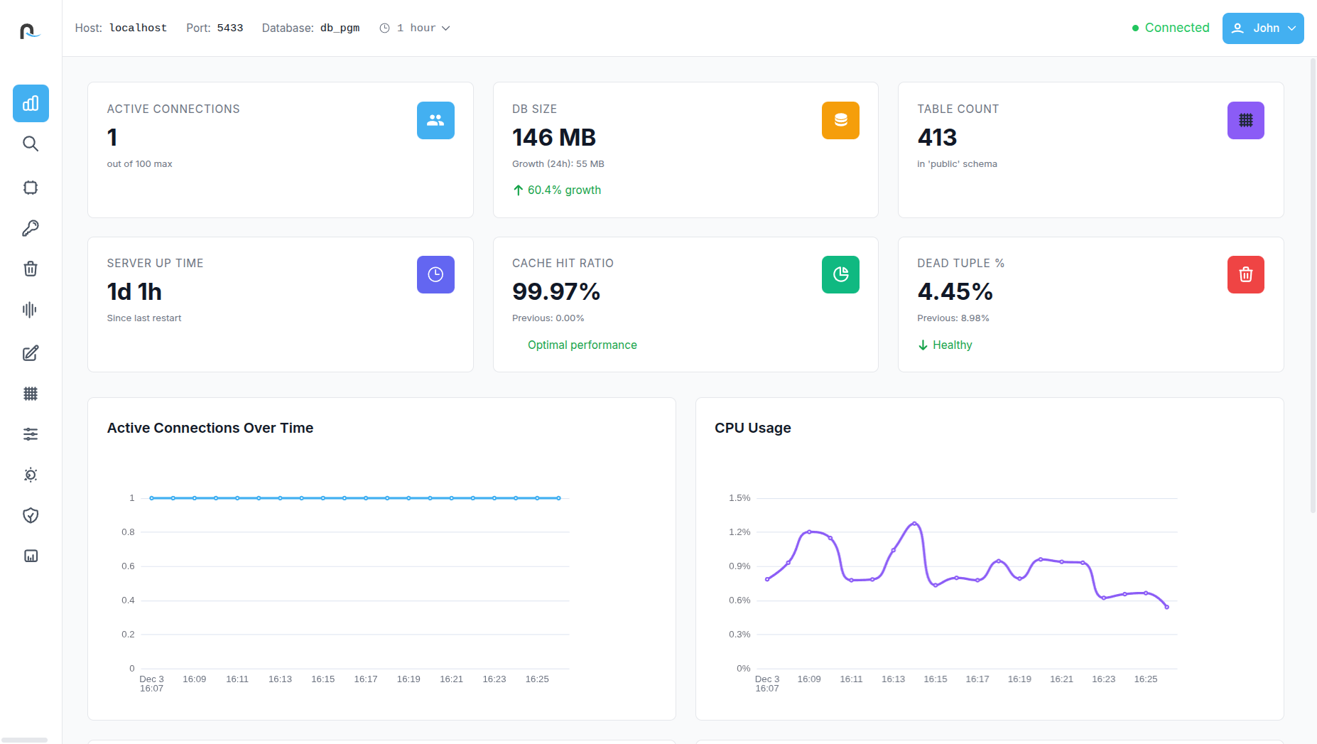Open the audio waveform icon in sidebar
The height and width of the screenshot is (744, 1317).
pyautogui.click(x=31, y=310)
